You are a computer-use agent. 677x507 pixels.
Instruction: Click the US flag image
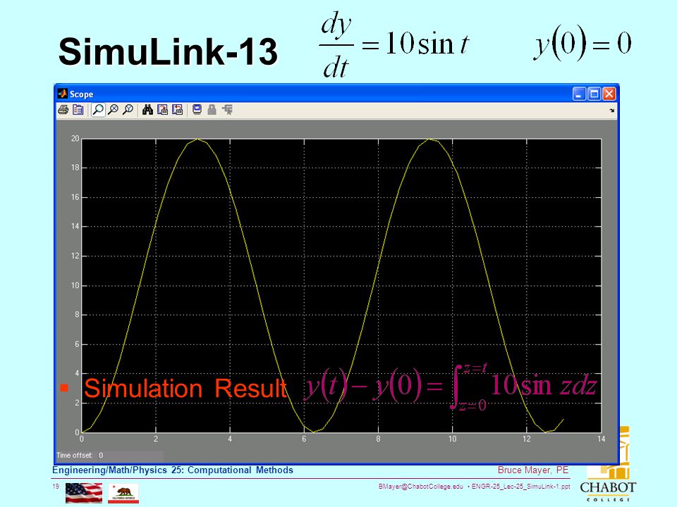84,493
